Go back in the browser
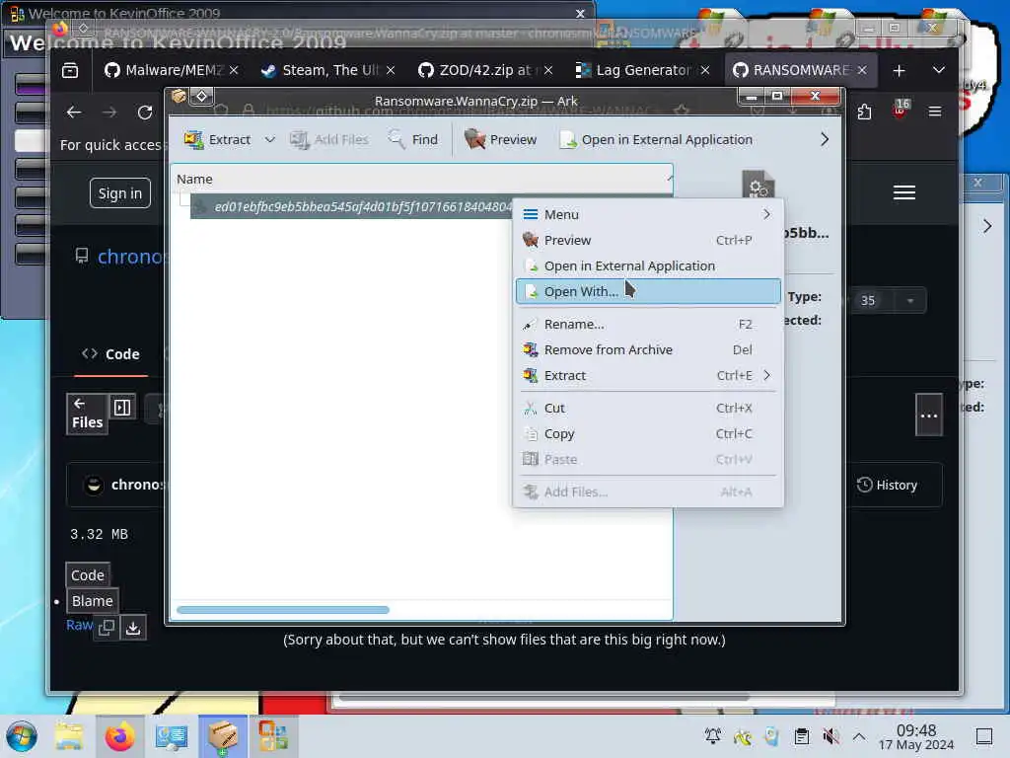Viewport: 1010px width, 758px height. [74, 113]
